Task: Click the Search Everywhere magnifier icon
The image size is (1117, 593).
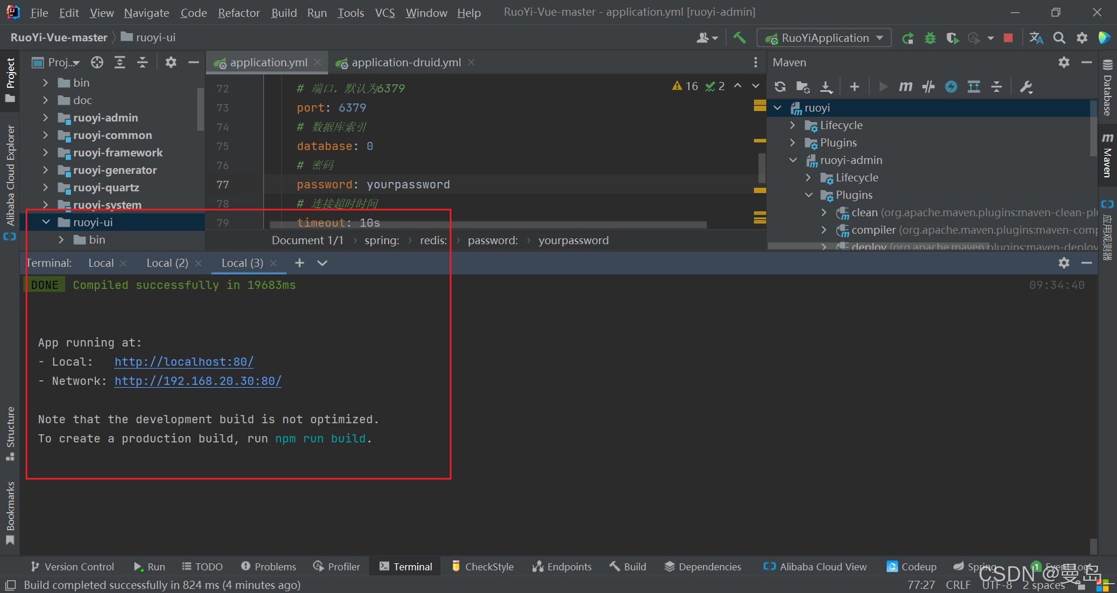Action: click(1059, 38)
